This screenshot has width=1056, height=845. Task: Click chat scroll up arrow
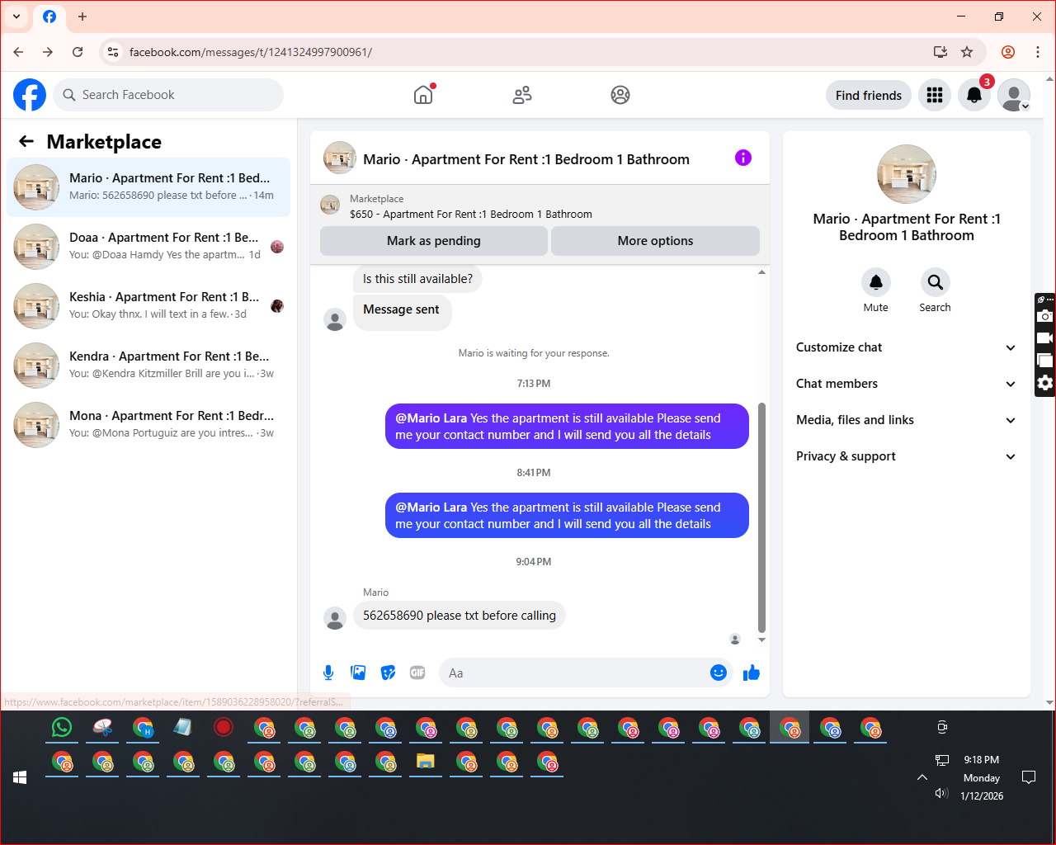pos(761,271)
